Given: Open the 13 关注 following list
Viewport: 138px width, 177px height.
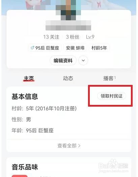Looking at the screenshot, I should click(x=51, y=37).
